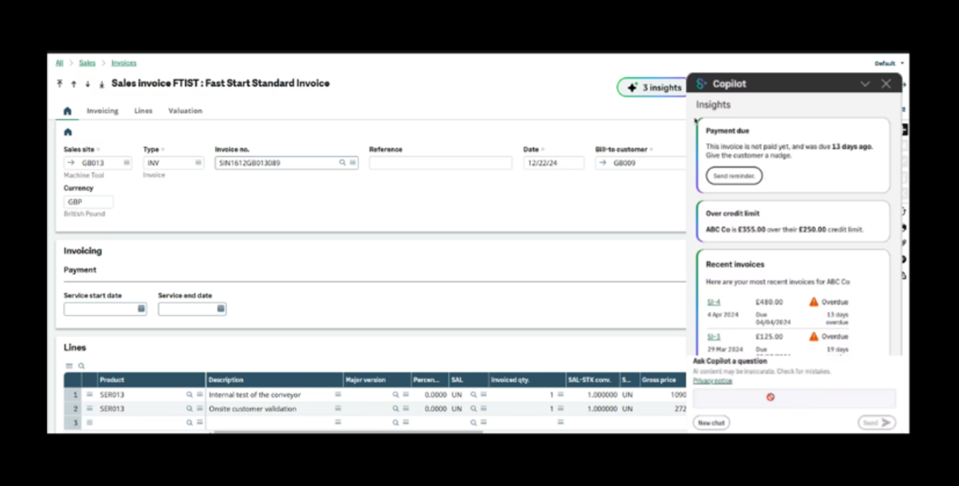Image resolution: width=959 pixels, height=486 pixels.
Task: Click the list options icon above the Lines grid
Action: (68, 365)
